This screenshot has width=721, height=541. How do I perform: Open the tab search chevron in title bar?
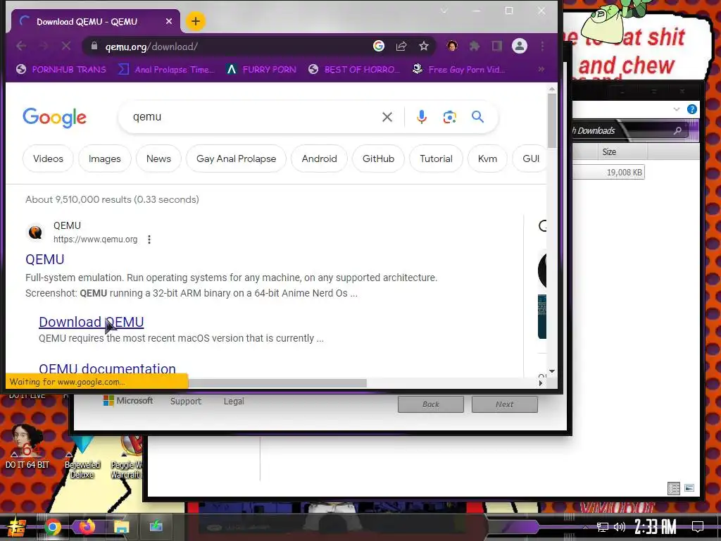[x=444, y=11]
